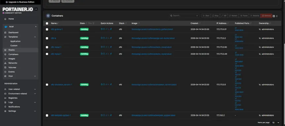The width and height of the screenshot is (285, 126).
Task: Expand the Settings administration section
Action: 35,111
